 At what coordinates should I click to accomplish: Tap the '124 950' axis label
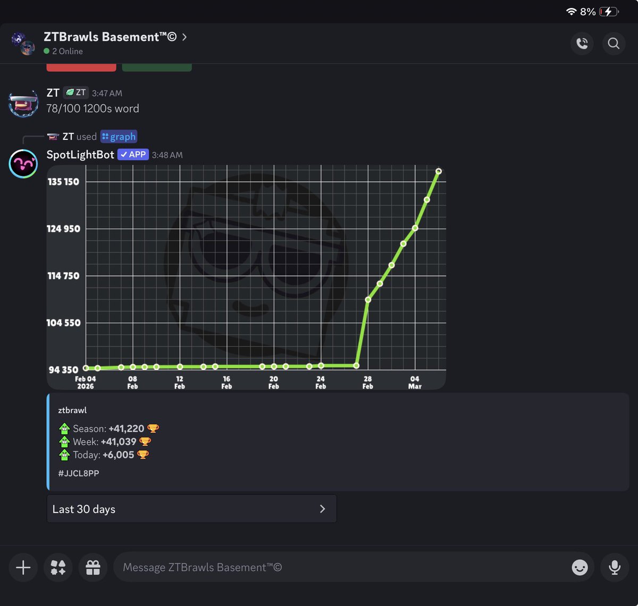point(63,229)
